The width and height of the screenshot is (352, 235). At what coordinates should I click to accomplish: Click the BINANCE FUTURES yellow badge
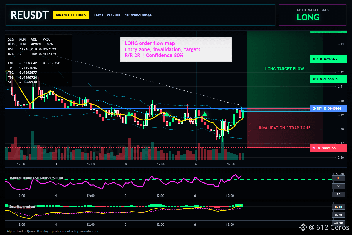coord(71,15)
